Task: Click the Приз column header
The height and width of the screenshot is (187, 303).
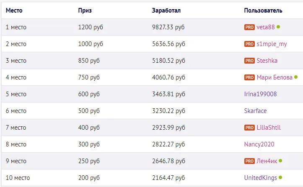Action: coord(85,10)
